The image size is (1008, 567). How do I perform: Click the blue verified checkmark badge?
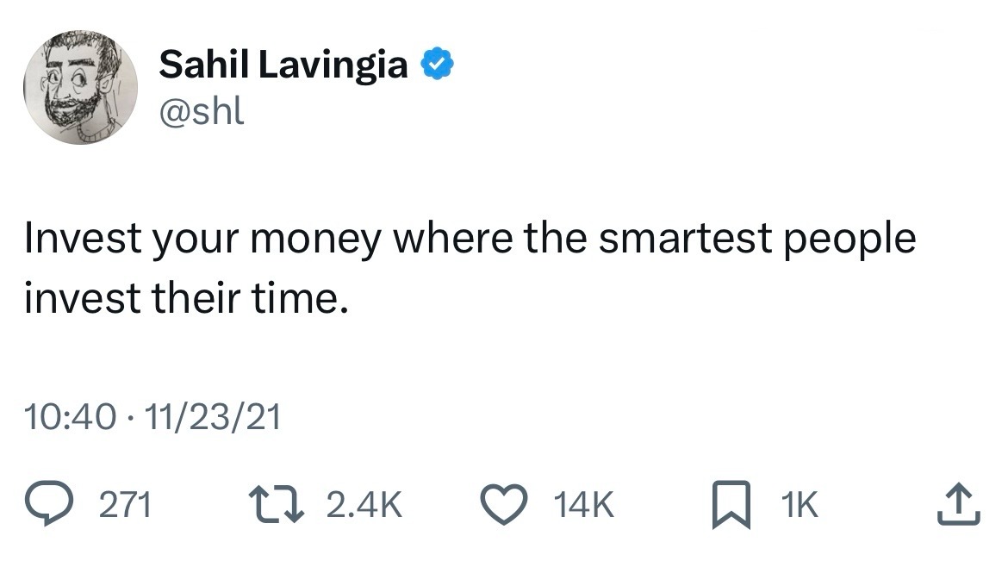[438, 65]
